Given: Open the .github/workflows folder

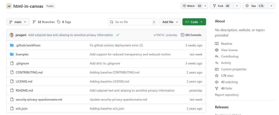Looking at the screenshot, I should coord(28,45).
